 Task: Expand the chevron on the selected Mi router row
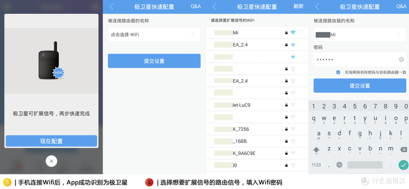[x=398, y=35]
